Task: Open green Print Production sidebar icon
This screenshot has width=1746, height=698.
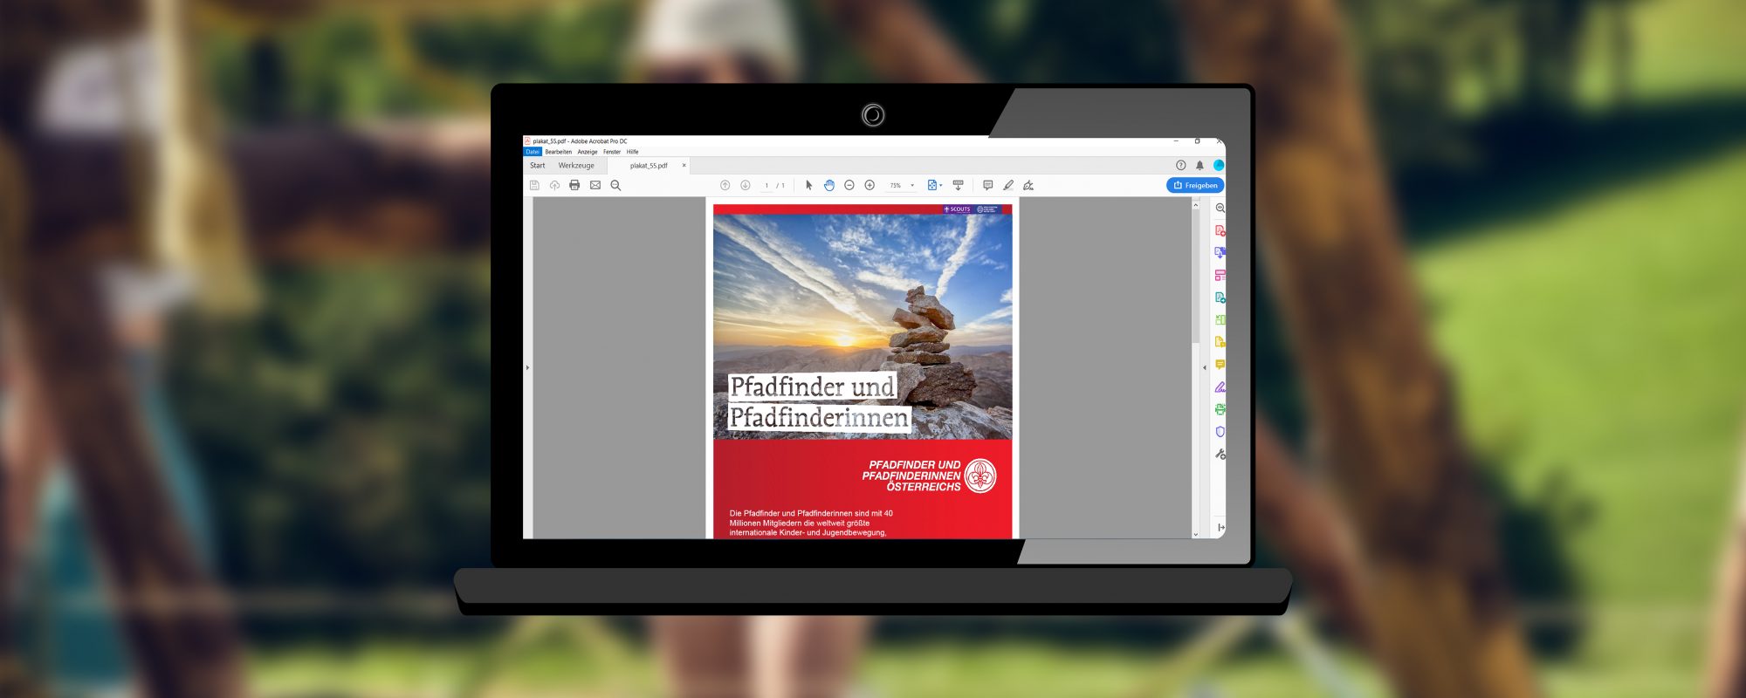Action: point(1220,409)
